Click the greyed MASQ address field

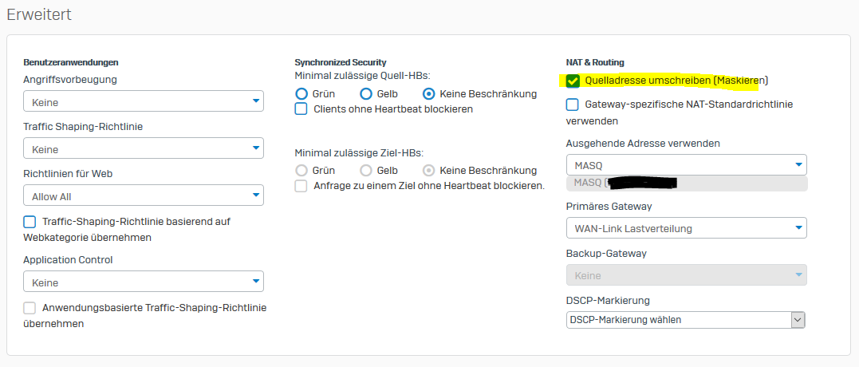(x=686, y=183)
